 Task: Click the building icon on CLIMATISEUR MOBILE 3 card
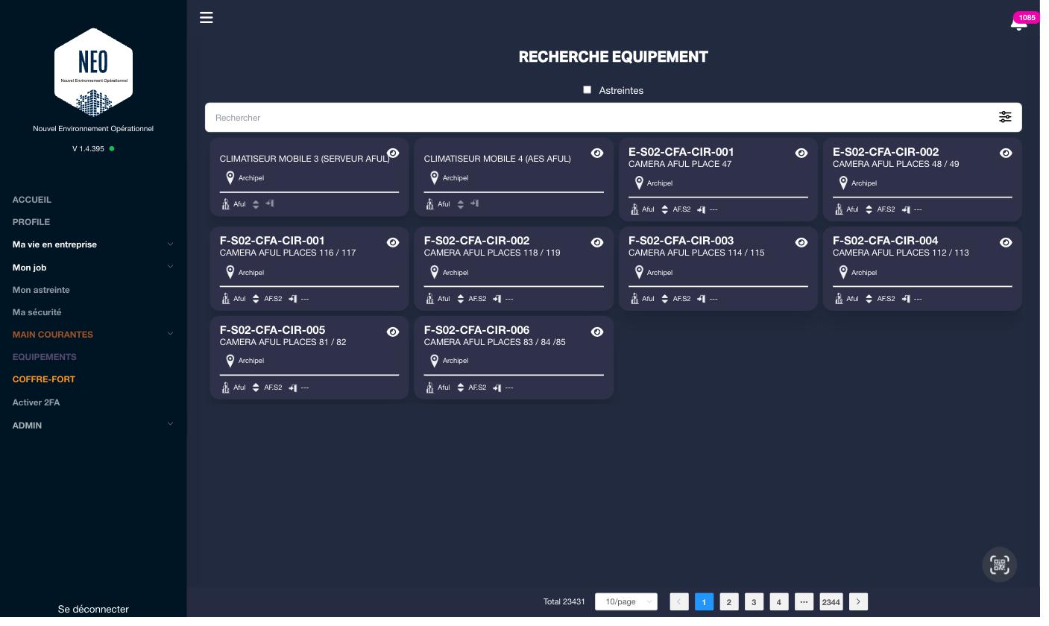click(226, 204)
